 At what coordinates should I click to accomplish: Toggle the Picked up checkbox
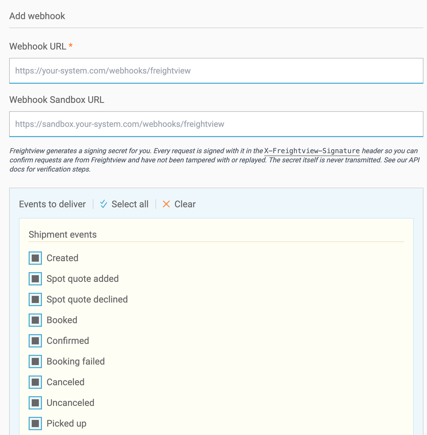pyautogui.click(x=35, y=424)
